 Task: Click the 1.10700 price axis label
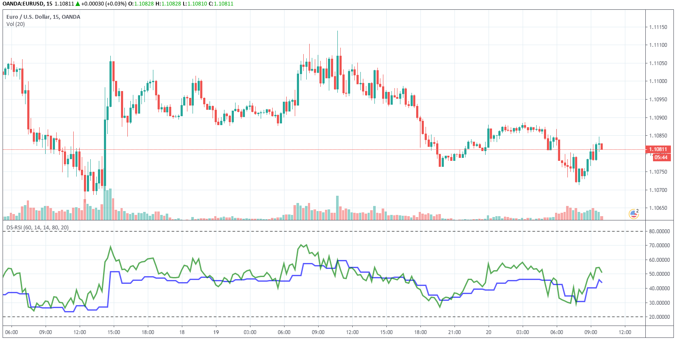click(658, 190)
